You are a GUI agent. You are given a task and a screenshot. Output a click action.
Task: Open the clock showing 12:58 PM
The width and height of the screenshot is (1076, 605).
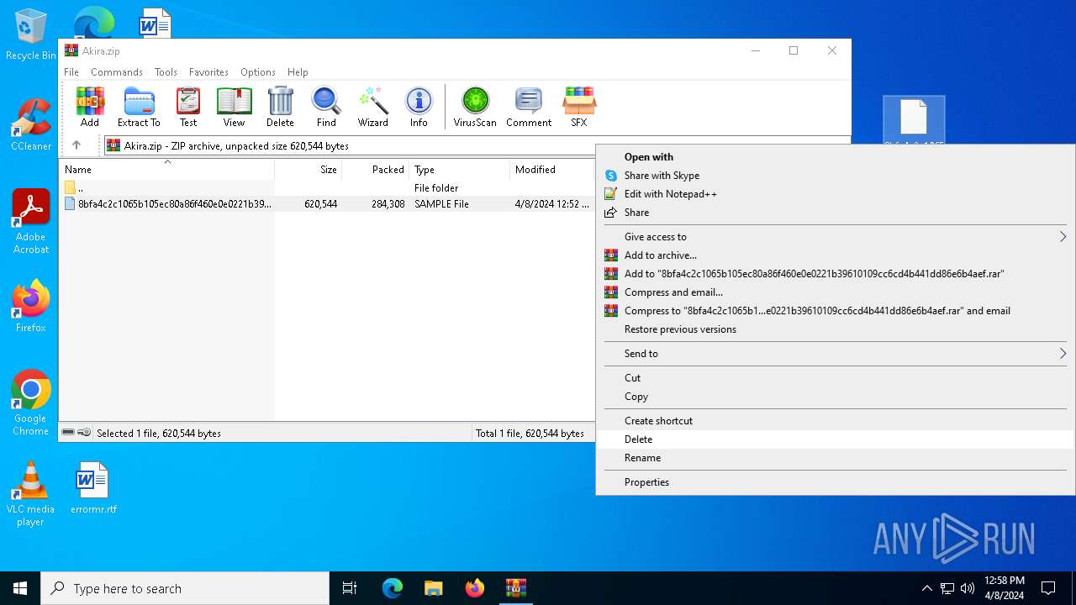[1004, 588]
